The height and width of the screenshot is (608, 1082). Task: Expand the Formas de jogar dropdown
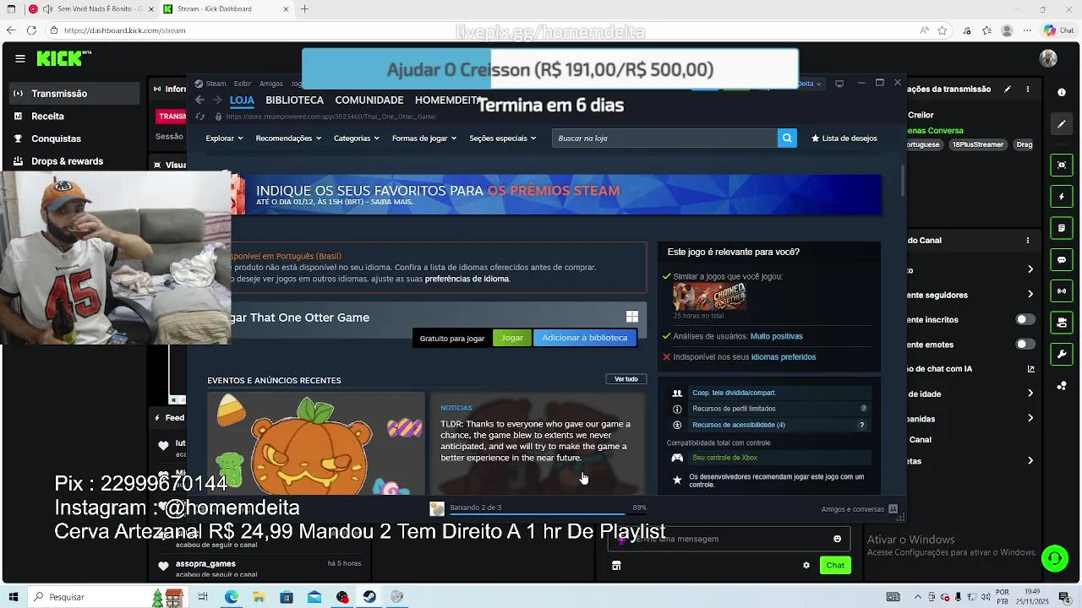tap(424, 138)
